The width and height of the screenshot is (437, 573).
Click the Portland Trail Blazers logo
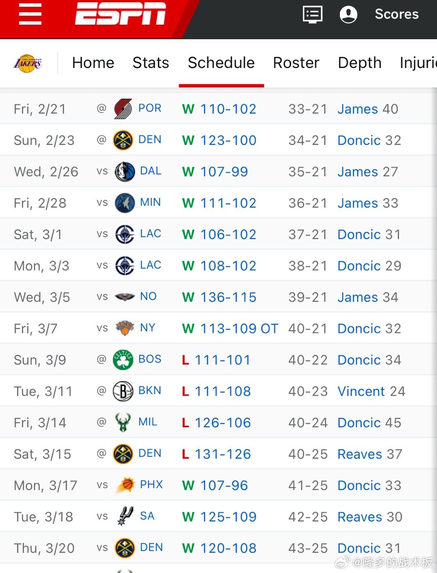point(123,108)
